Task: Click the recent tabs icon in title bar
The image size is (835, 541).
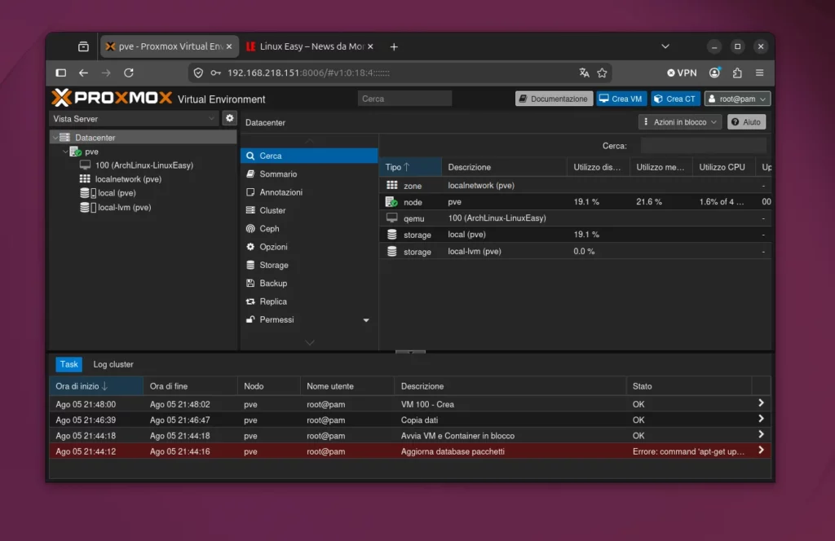Action: pyautogui.click(x=84, y=46)
